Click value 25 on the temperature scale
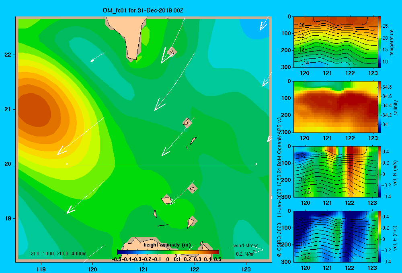The image size is (402, 273). point(385,26)
